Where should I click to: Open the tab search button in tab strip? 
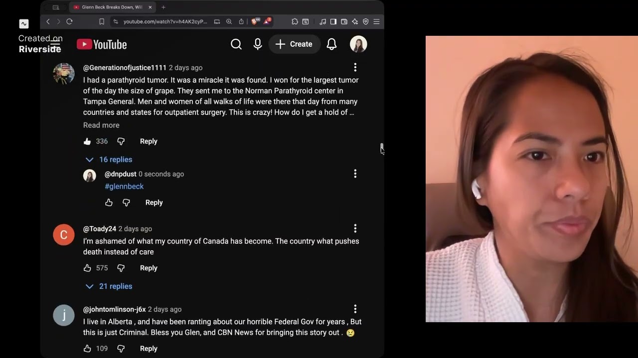click(56, 7)
